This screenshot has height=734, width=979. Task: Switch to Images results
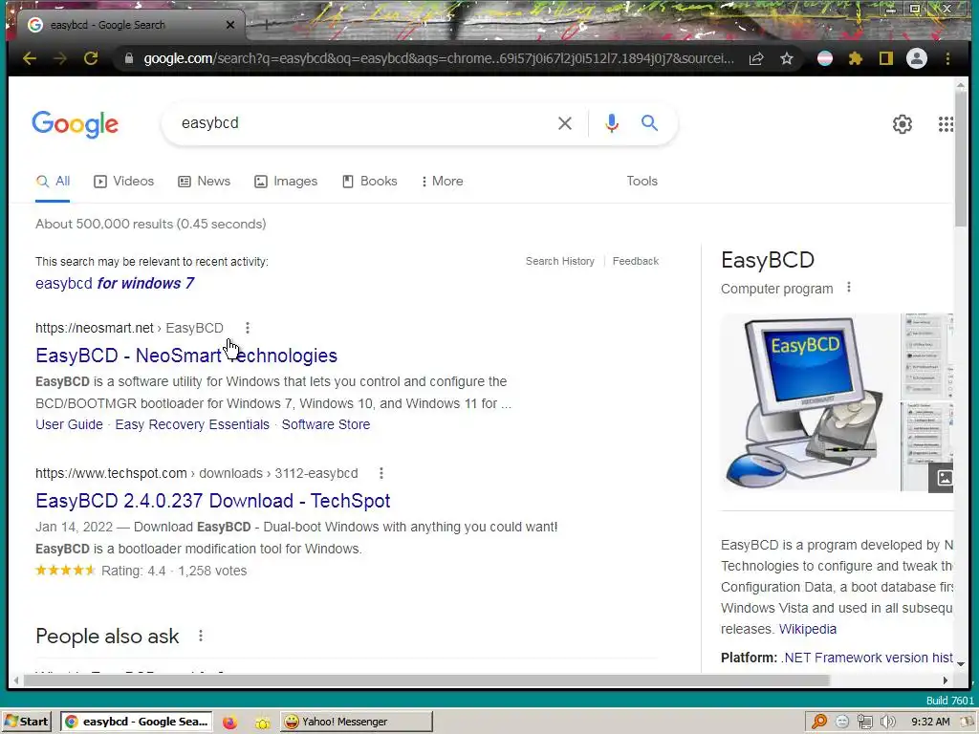286,181
